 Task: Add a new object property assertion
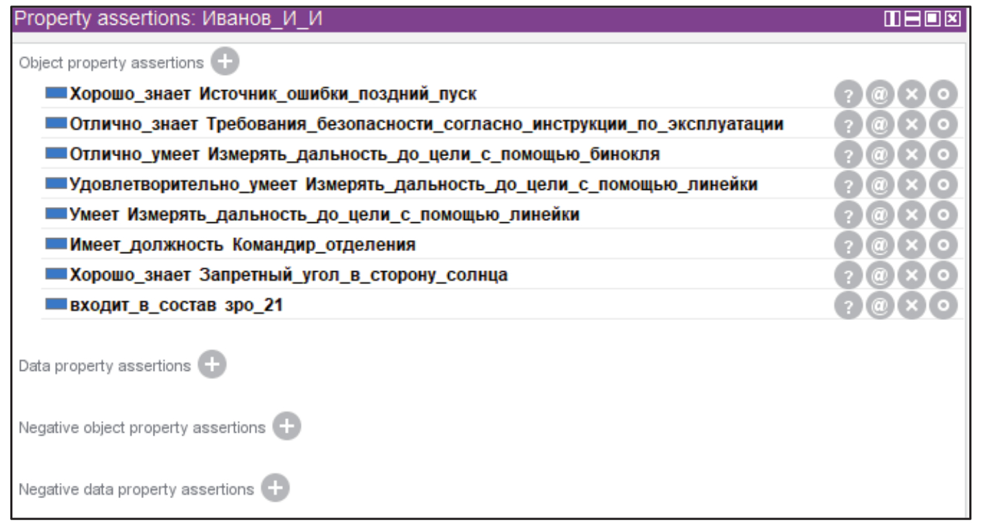pos(224,62)
